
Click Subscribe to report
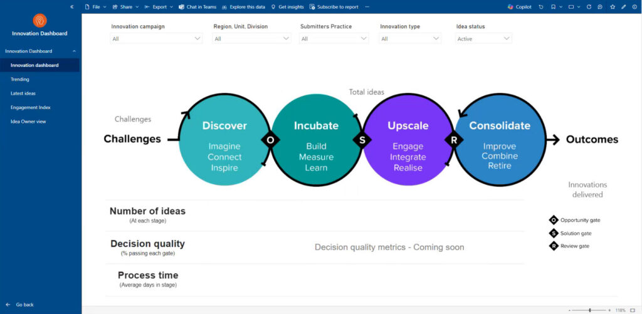(334, 7)
